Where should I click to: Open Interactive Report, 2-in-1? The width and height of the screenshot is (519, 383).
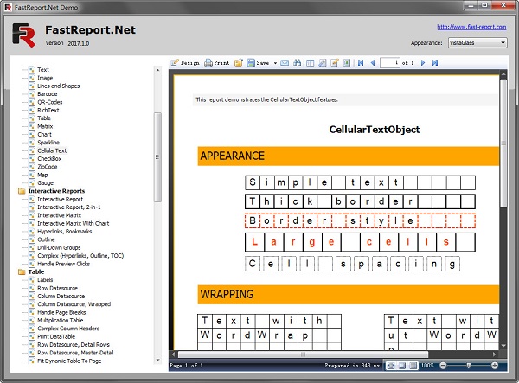69,207
